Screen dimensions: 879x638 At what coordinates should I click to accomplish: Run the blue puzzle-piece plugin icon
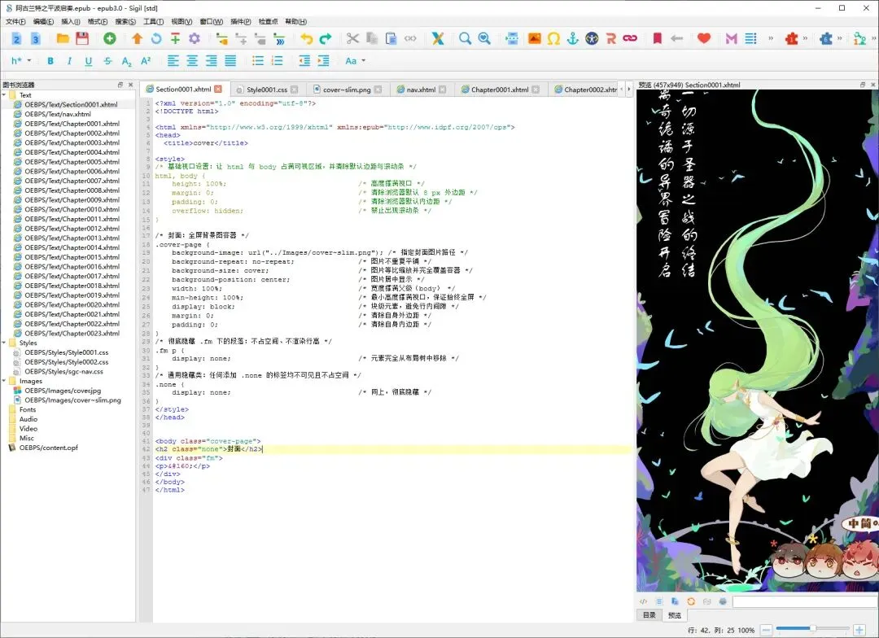[x=826, y=38]
